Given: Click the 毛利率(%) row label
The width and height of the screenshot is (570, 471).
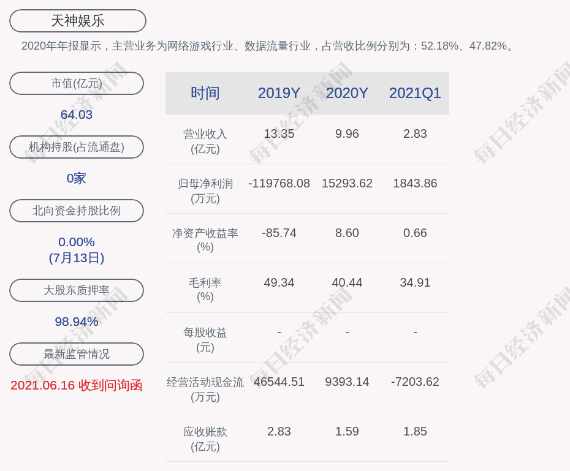Looking at the screenshot, I should [205, 290].
